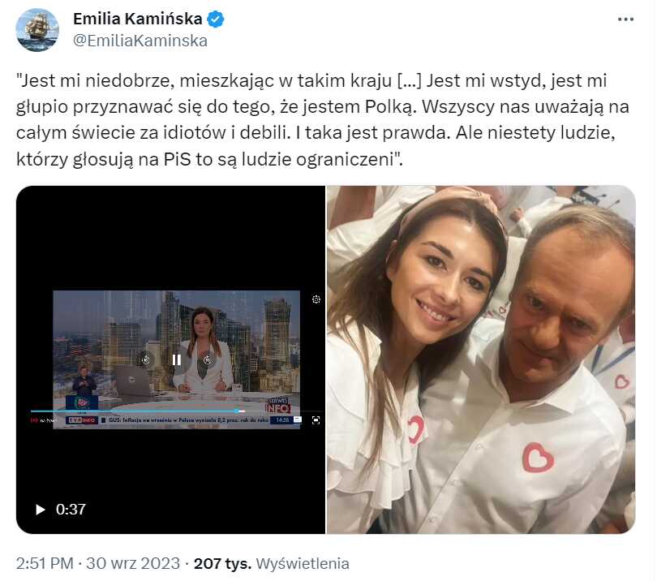Open the selfie photo on the right
Viewport: 657px width, 581px height.
pyautogui.click(x=481, y=359)
